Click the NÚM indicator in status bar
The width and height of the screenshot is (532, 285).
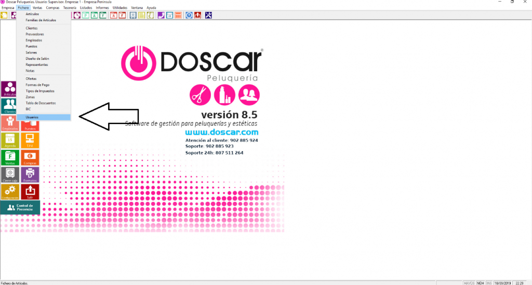(x=481, y=283)
